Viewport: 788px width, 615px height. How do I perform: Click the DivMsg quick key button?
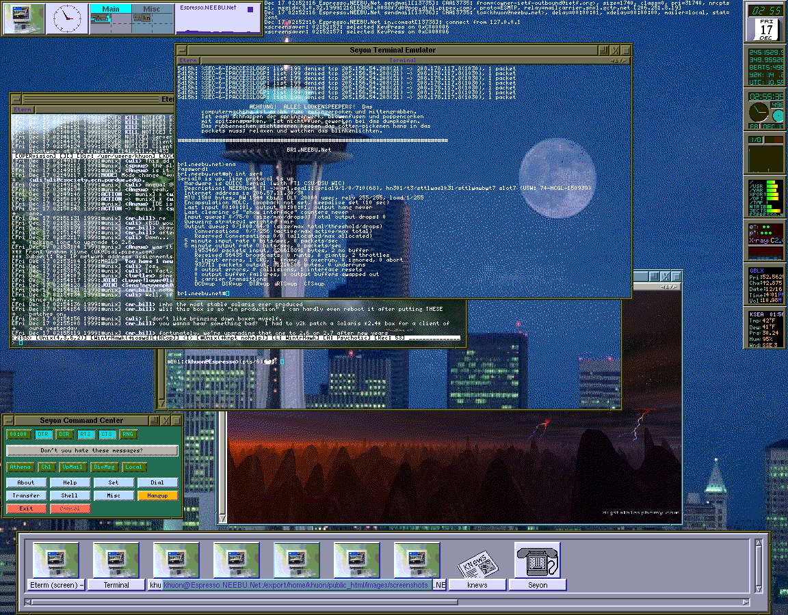104,467
